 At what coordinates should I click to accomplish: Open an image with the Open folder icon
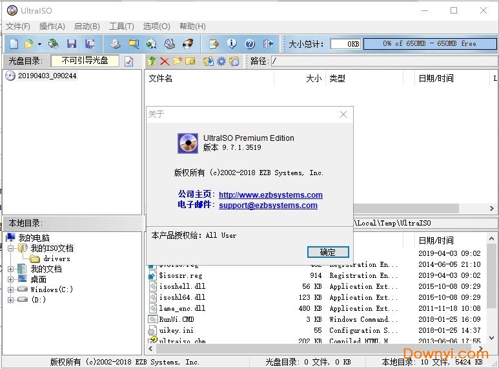(29, 44)
